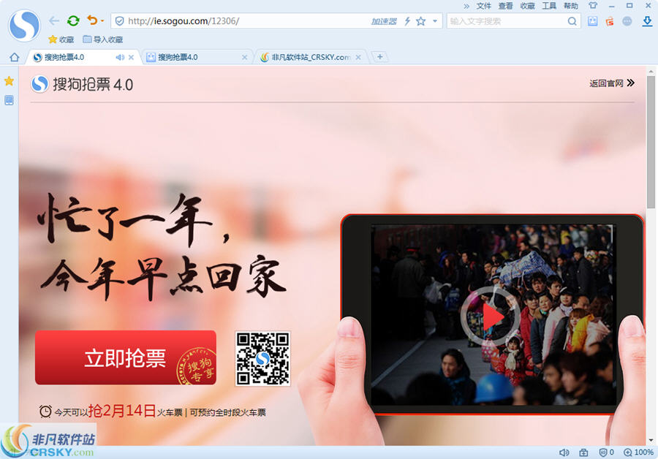Open the 文件 menu

pyautogui.click(x=483, y=6)
